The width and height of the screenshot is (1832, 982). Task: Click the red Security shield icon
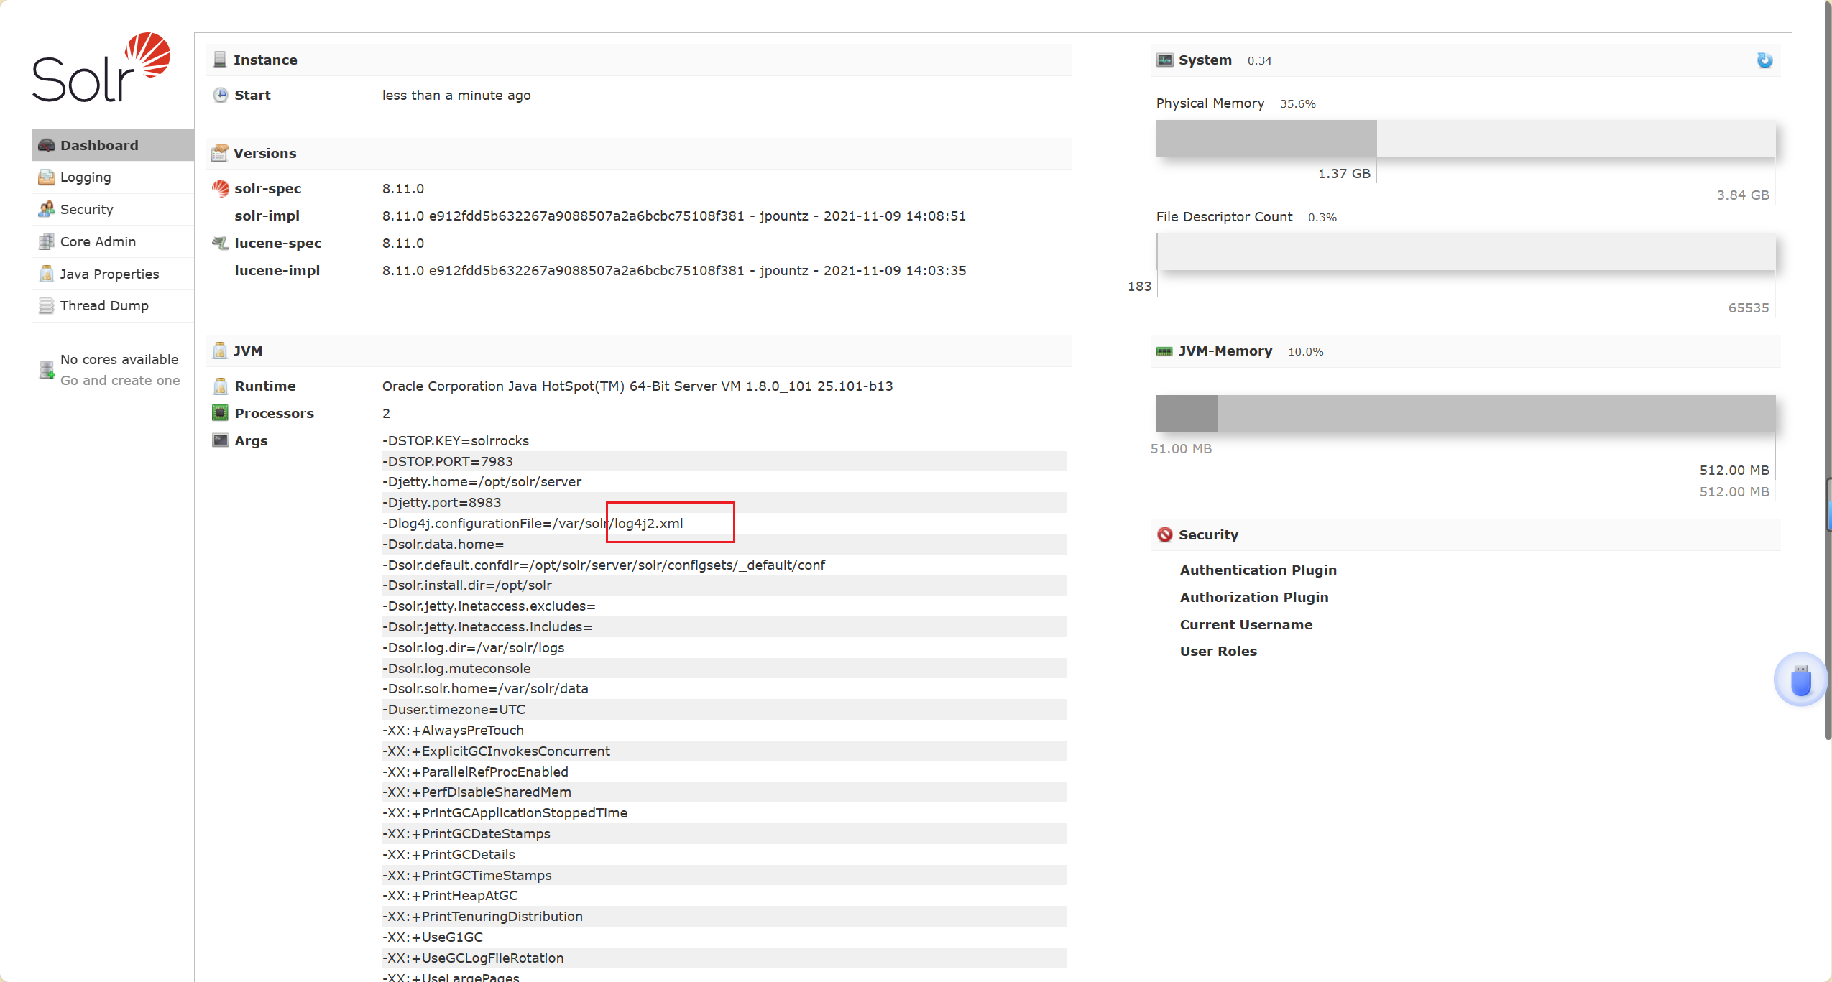[1165, 534]
